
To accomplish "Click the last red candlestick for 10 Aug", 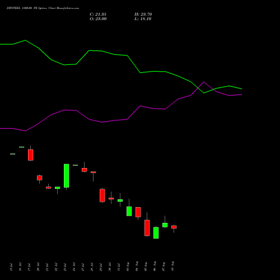I will tap(174, 227).
